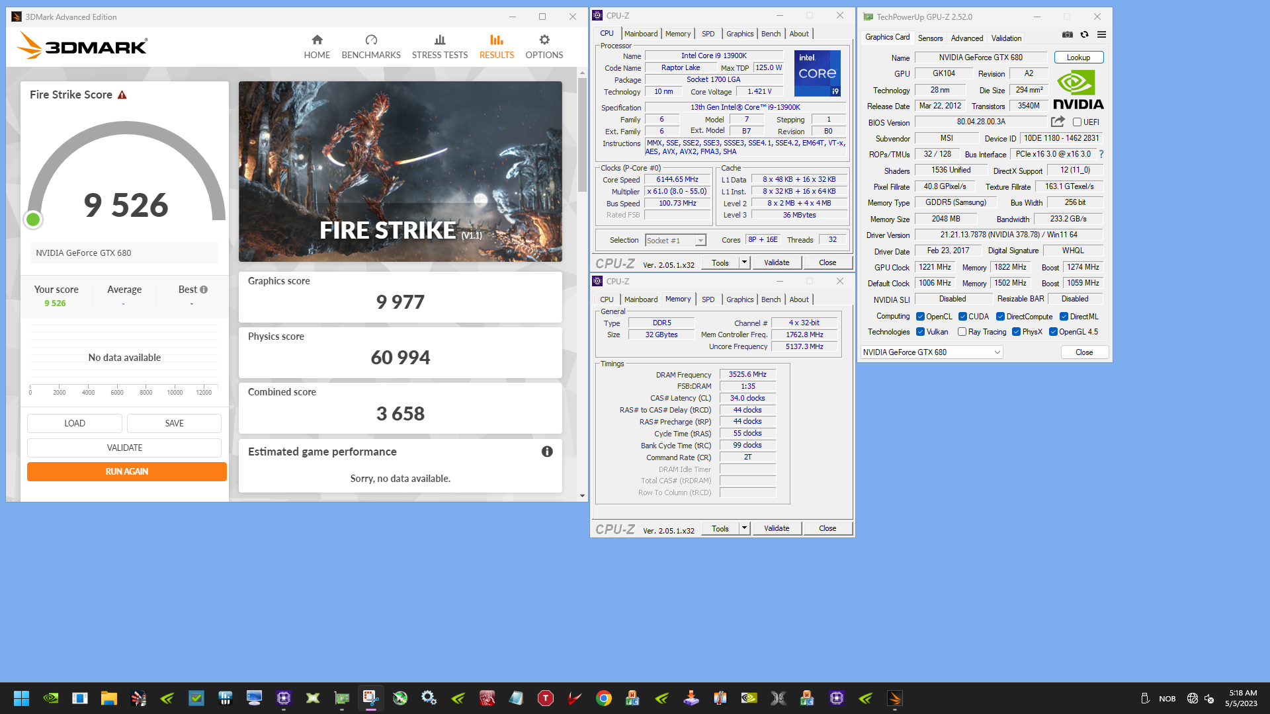Toggle the UEFI checkbox in GPU-Z
Screen dimensions: 1270x714
(1077, 122)
